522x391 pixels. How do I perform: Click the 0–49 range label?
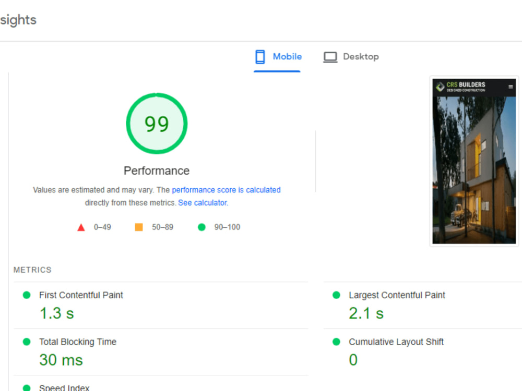102,227
